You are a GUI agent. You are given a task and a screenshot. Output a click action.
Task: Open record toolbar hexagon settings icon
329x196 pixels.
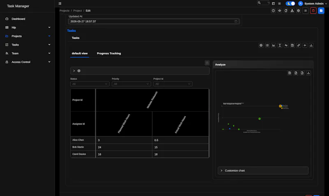(299, 11)
